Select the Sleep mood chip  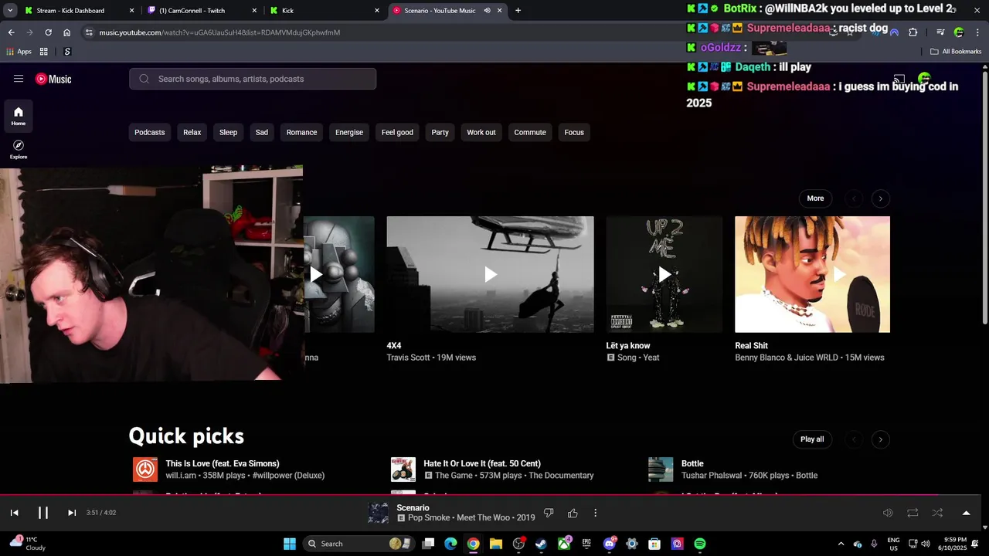pyautogui.click(x=228, y=132)
